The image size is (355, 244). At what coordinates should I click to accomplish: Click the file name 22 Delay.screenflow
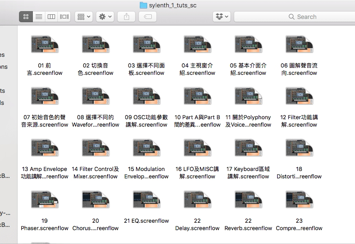pyautogui.click(x=198, y=224)
